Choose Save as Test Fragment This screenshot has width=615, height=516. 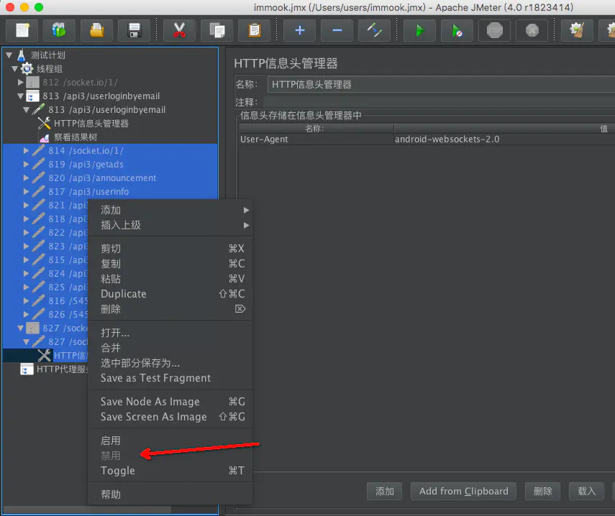(x=170, y=378)
